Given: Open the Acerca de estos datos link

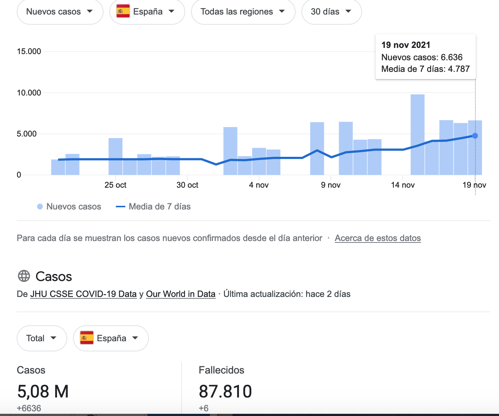Looking at the screenshot, I should (x=378, y=238).
